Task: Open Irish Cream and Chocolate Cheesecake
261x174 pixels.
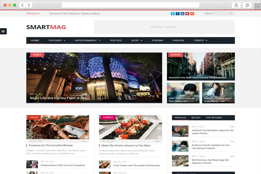Action: [x=137, y=165]
